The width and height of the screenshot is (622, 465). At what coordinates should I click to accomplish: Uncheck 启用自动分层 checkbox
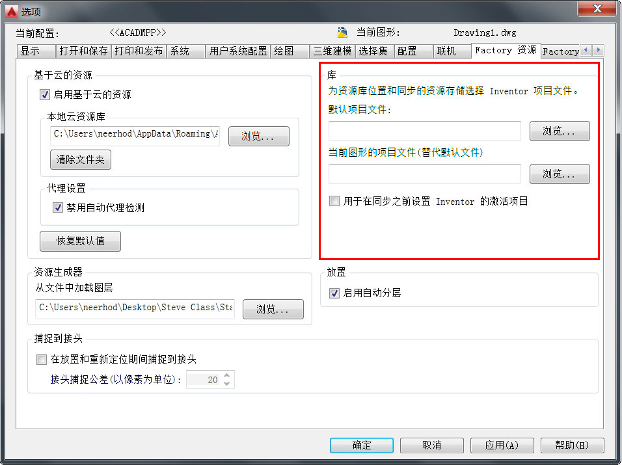coord(334,293)
